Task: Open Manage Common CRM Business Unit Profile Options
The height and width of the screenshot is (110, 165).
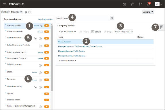Action: click(80, 46)
